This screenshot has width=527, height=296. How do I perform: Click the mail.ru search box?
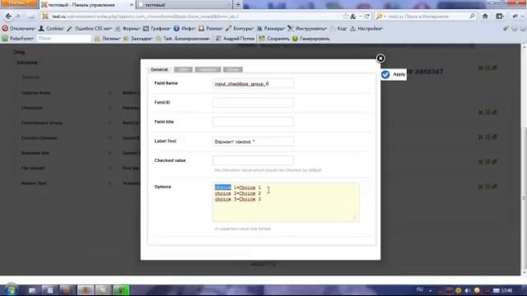point(425,16)
